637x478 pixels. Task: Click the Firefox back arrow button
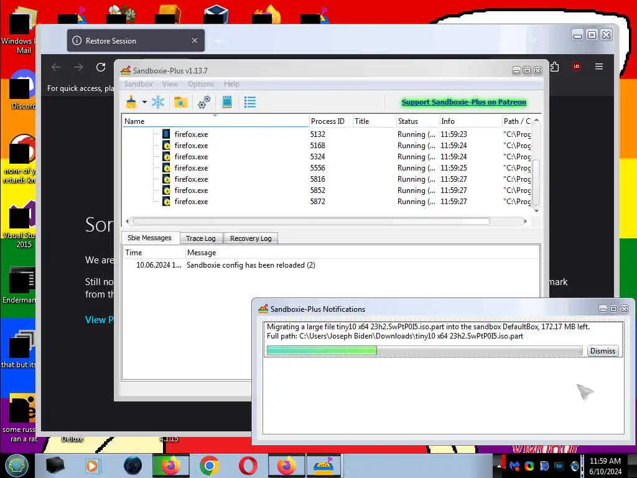[x=56, y=67]
